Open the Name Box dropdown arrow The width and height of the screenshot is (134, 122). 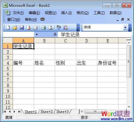coord(37,35)
